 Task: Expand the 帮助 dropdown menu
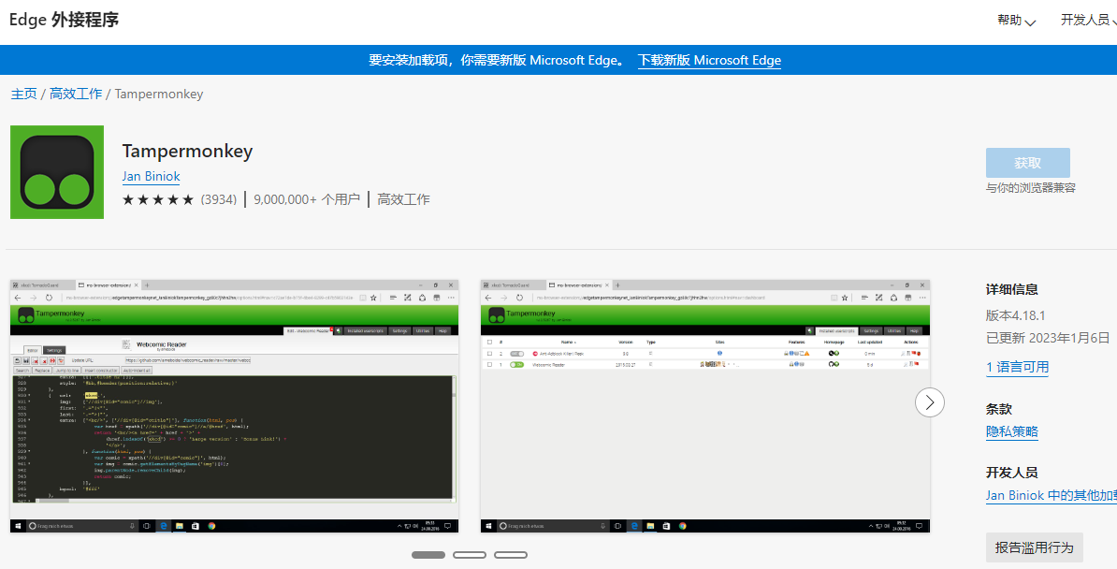coord(1016,21)
